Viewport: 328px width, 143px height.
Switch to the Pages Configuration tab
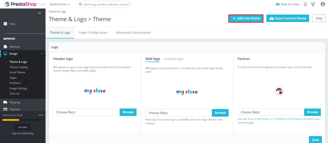click(93, 32)
